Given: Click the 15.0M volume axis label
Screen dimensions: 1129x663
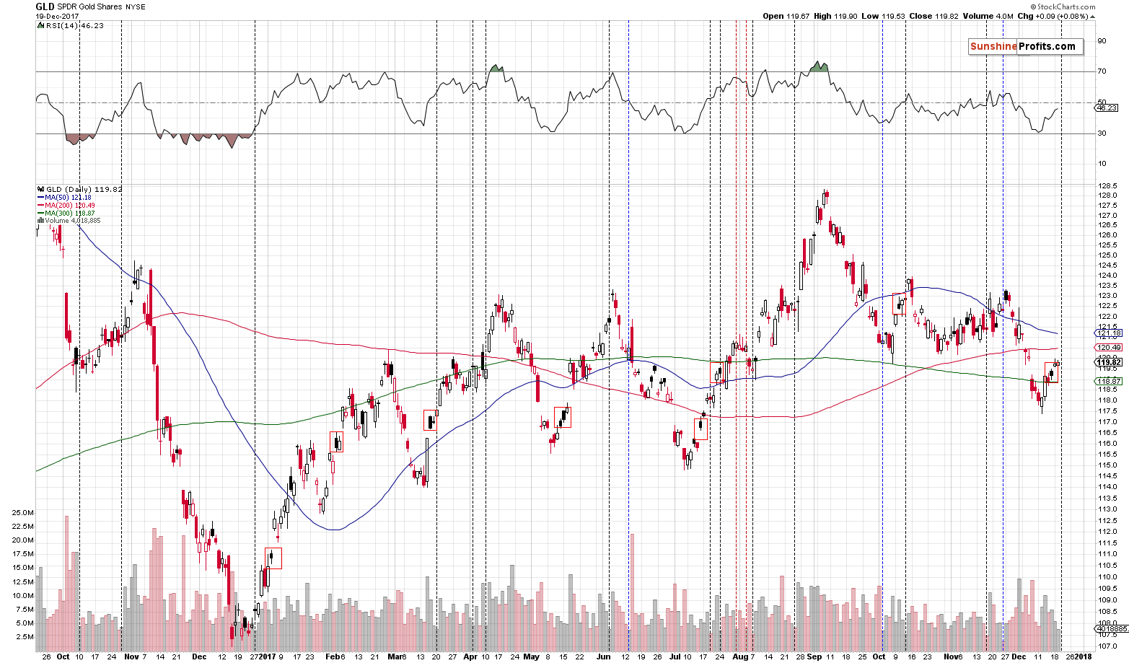Looking at the screenshot, I should (x=22, y=568).
